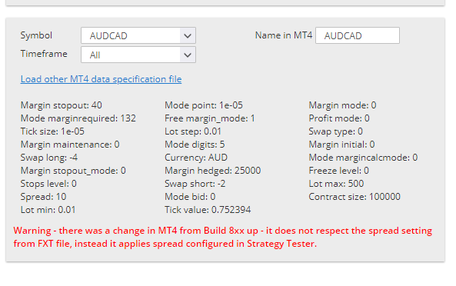The width and height of the screenshot is (456, 286).
Task: Open the Symbol dropdown showing AUDCAD
Action: [x=138, y=35]
